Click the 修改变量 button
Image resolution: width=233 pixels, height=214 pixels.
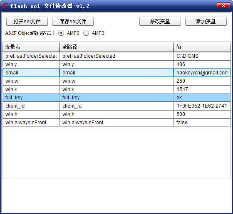[x=160, y=21]
